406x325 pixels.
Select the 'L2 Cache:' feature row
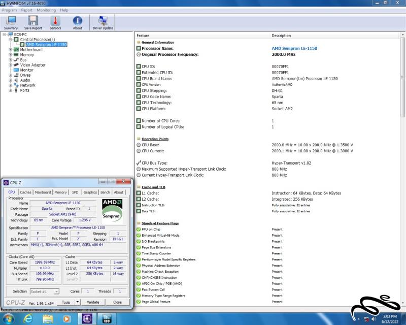coord(268,199)
